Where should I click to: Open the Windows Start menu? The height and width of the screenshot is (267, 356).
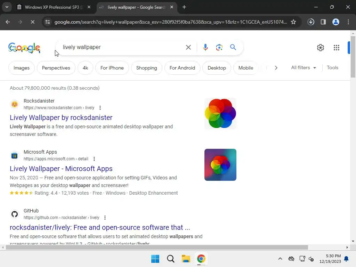pyautogui.click(x=155, y=259)
